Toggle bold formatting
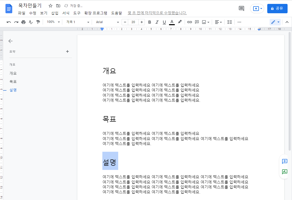This screenshot has height=200, width=292. (x=150, y=22)
